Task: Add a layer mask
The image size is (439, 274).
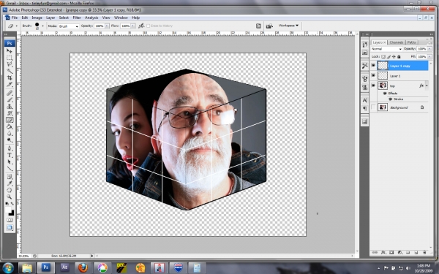Action: [x=391, y=253]
